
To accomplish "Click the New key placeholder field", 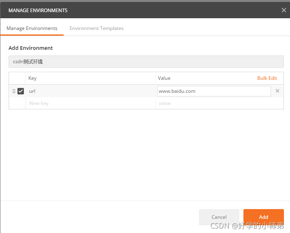I will click(91, 103).
